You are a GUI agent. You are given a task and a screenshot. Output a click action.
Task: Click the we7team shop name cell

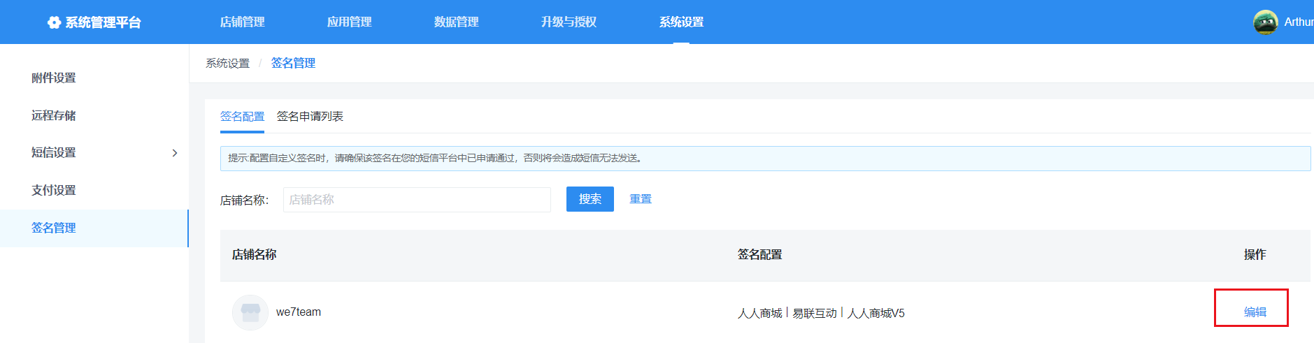[x=299, y=312]
